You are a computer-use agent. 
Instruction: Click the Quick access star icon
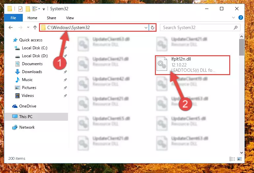15,40
